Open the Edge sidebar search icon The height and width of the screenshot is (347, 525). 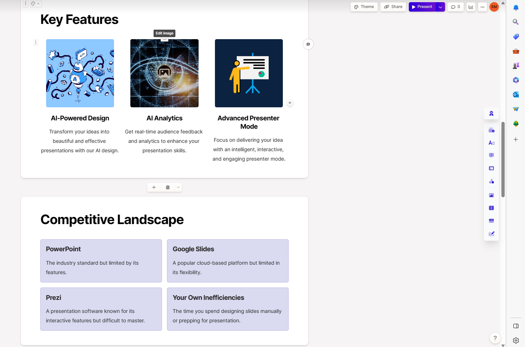[516, 22]
